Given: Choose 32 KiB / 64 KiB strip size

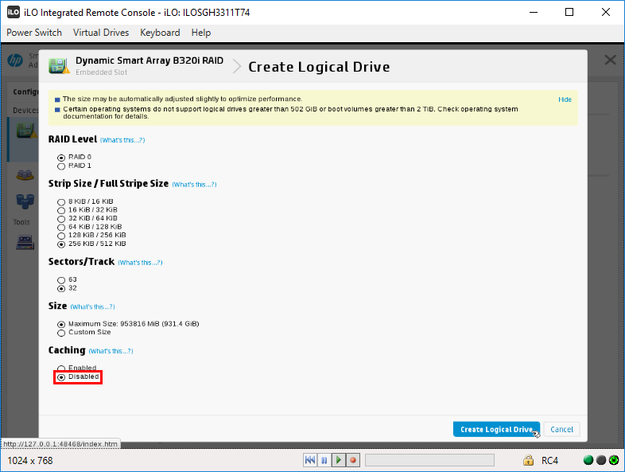Looking at the screenshot, I should [61, 219].
